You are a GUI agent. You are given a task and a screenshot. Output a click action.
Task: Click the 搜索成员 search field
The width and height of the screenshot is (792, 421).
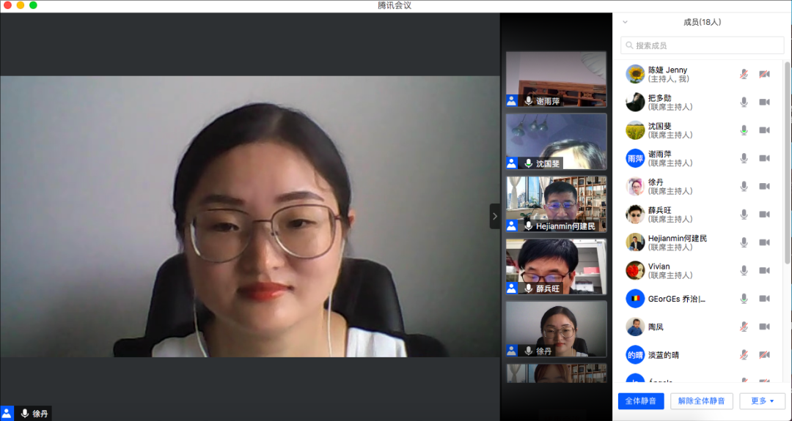pyautogui.click(x=702, y=45)
